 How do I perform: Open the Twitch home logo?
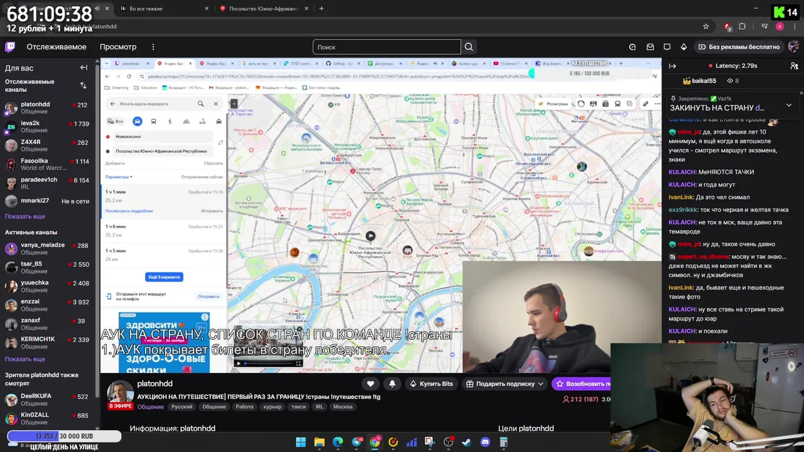pyautogui.click(x=10, y=47)
